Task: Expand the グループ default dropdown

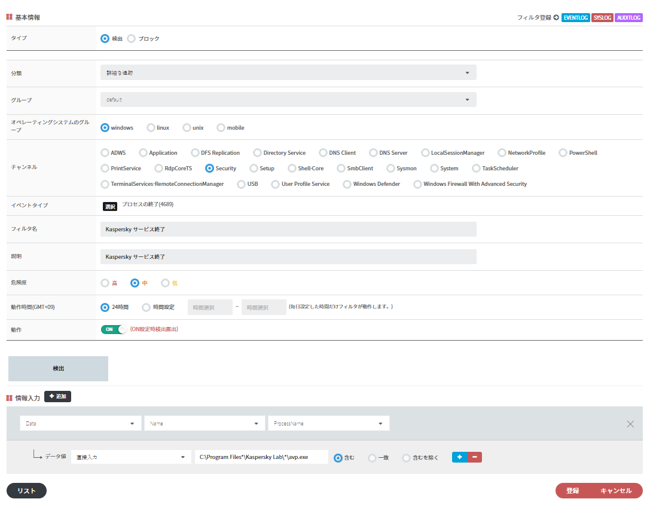Action: [x=288, y=100]
